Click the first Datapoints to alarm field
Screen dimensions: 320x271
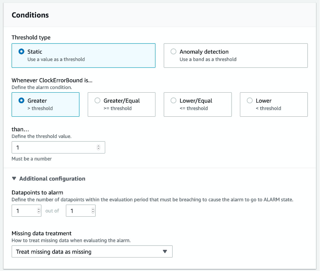(x=24, y=211)
